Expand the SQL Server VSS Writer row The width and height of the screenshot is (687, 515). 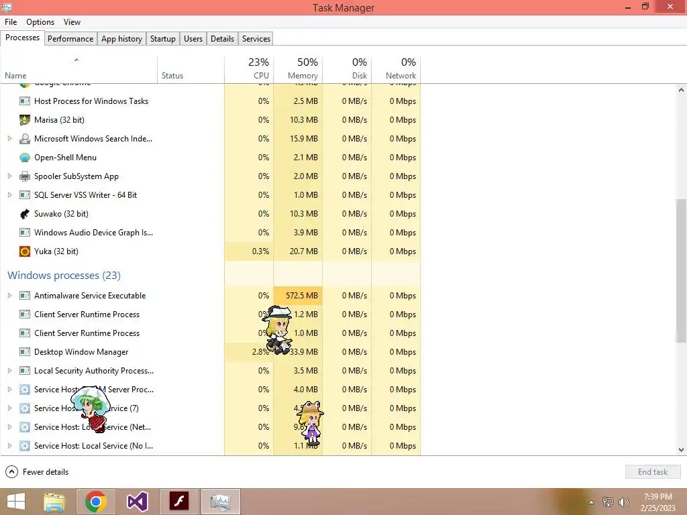coord(9,195)
